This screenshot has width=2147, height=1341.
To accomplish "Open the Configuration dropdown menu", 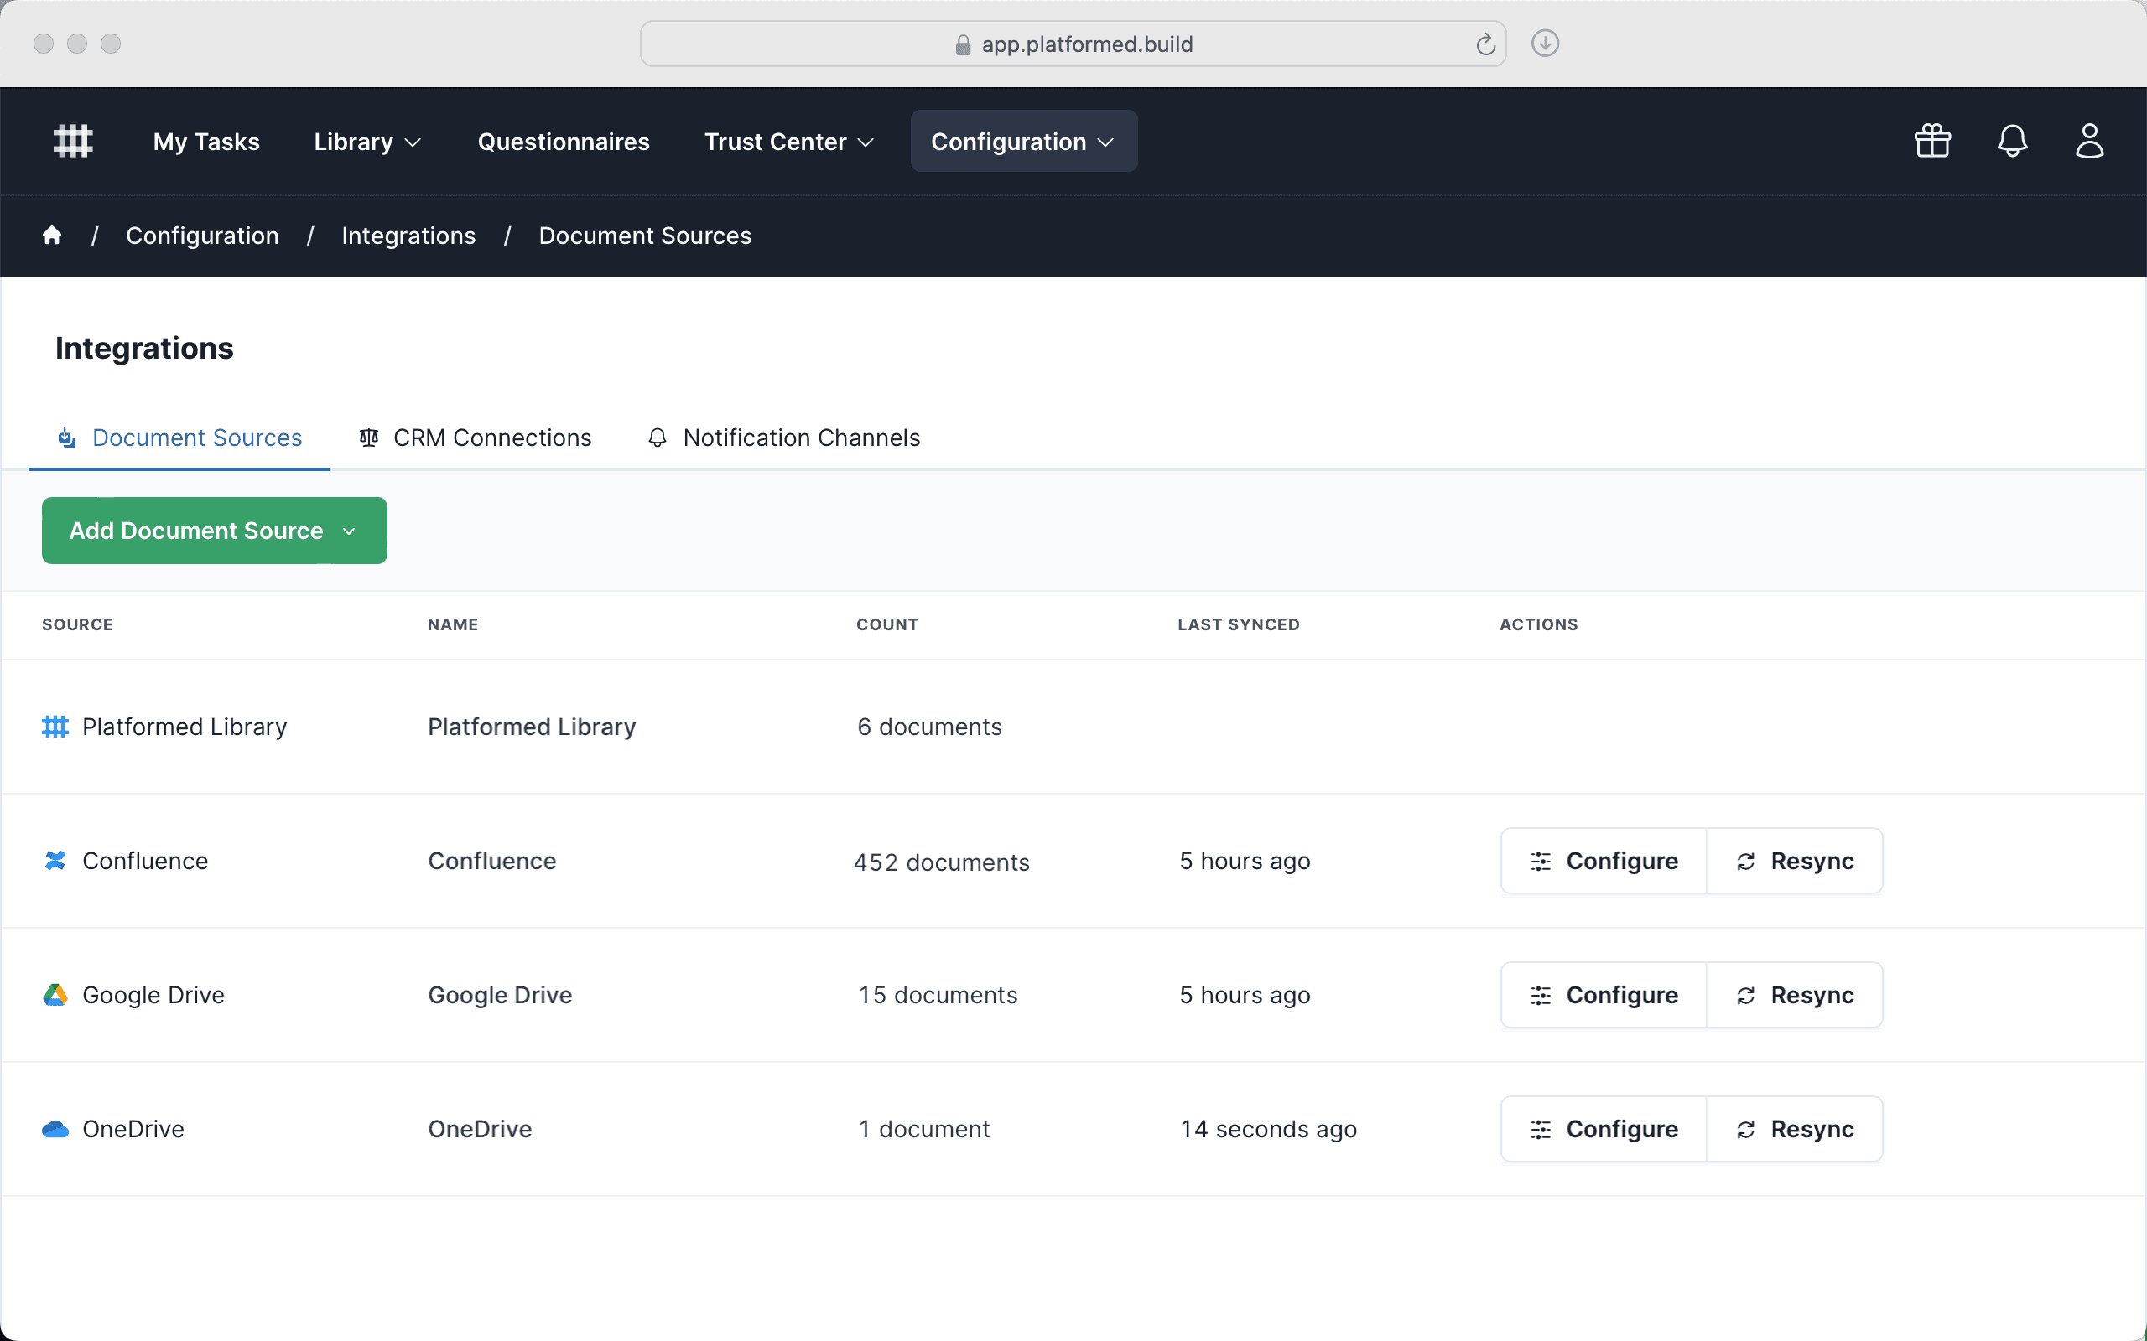I will [1023, 142].
